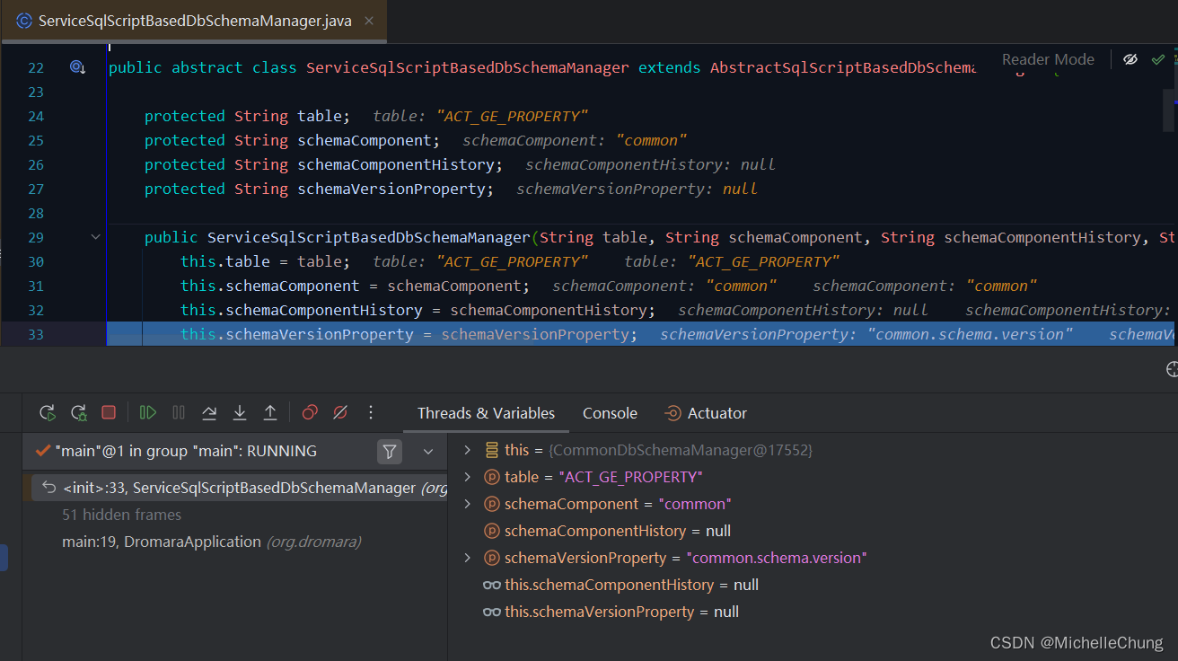
Task: Expand the 'this' variable node
Action: pos(467,450)
